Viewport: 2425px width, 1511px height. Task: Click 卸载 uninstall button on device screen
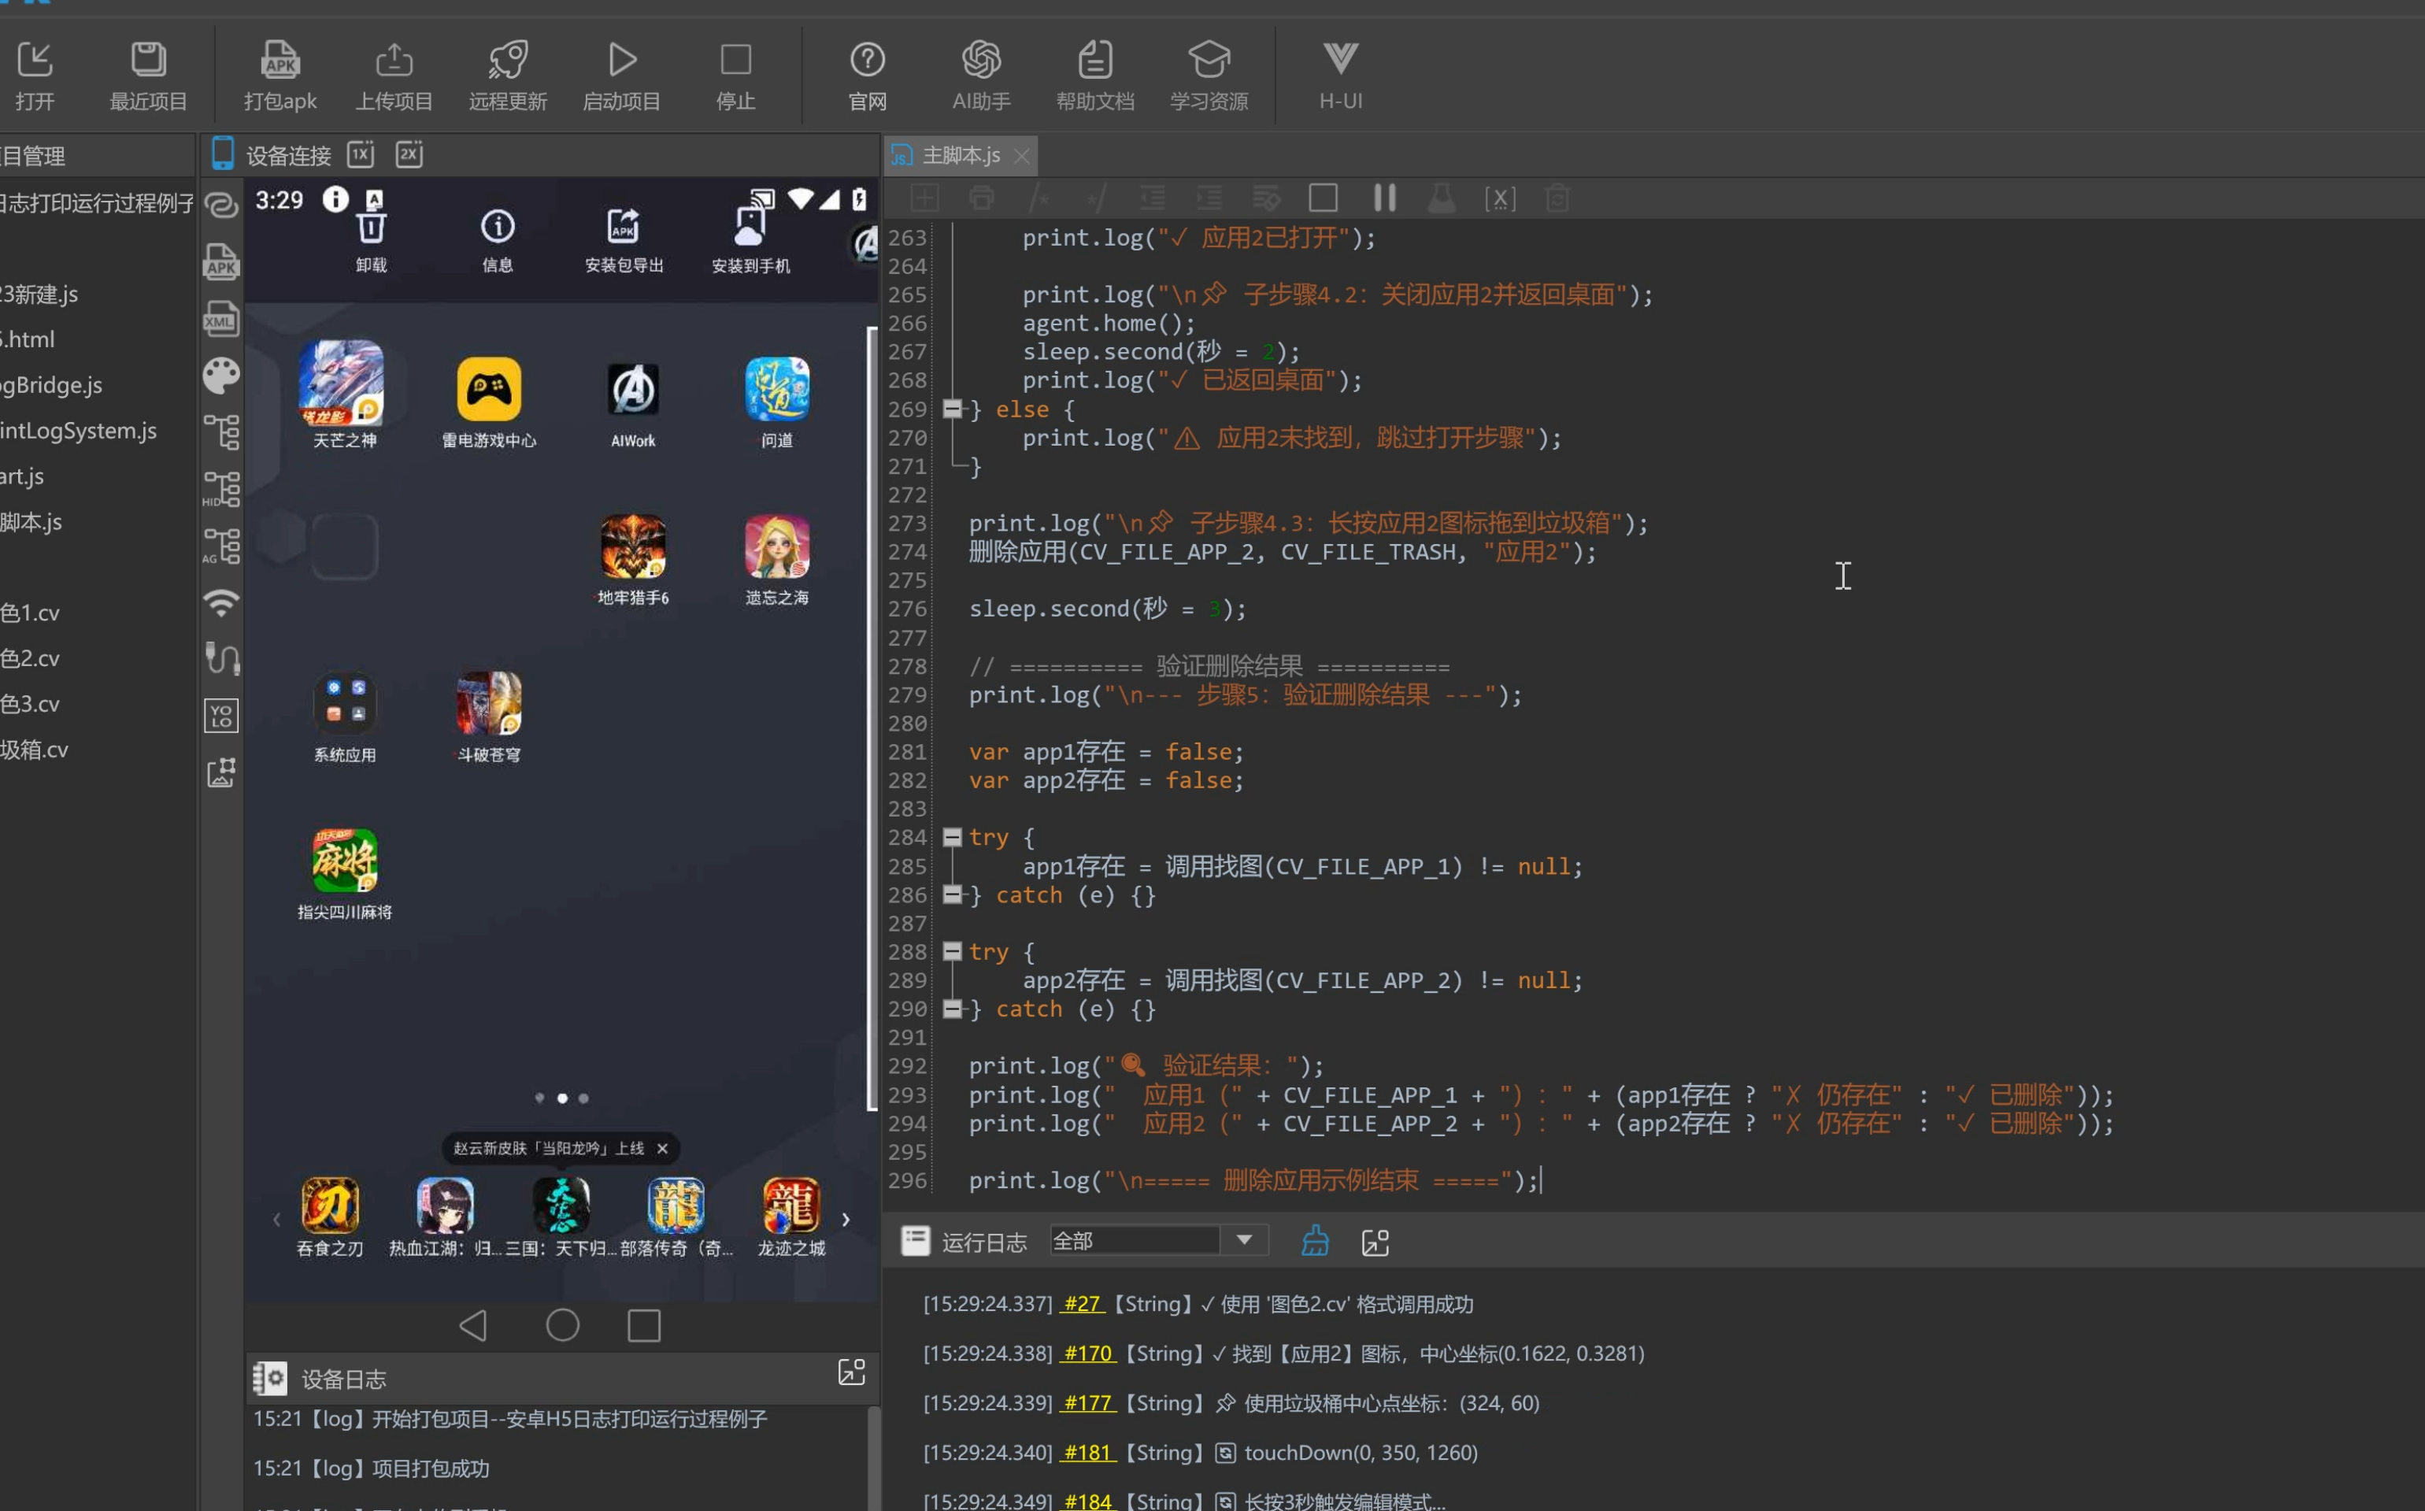tap(371, 242)
